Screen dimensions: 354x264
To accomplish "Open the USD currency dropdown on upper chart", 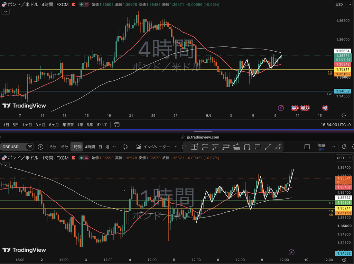I will (343, 5).
